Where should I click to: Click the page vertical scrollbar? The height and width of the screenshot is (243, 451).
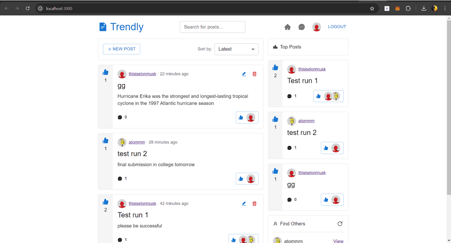pyautogui.click(x=449, y=106)
